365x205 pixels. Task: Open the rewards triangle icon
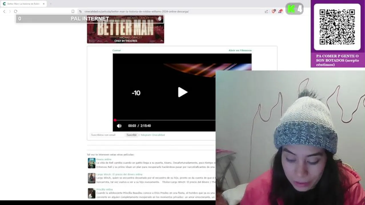280,11
